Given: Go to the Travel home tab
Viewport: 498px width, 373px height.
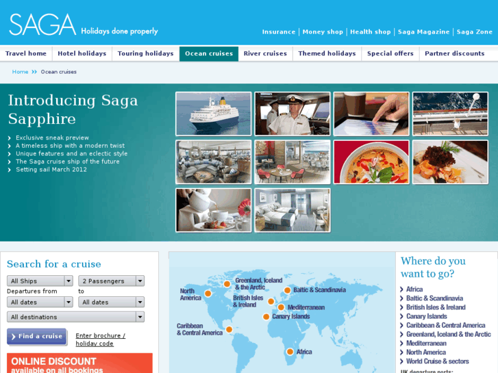Looking at the screenshot, I should [26, 53].
